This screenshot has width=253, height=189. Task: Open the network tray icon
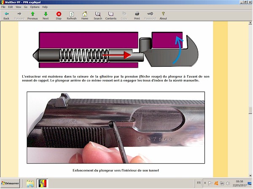(222, 183)
